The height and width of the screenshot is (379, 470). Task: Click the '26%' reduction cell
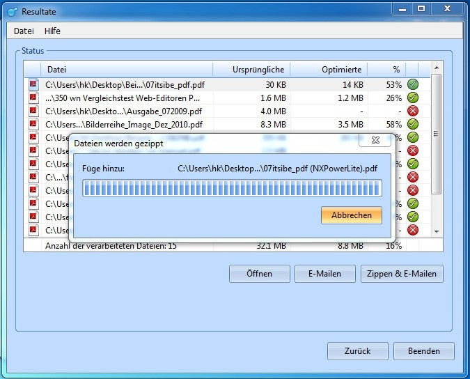coord(394,98)
